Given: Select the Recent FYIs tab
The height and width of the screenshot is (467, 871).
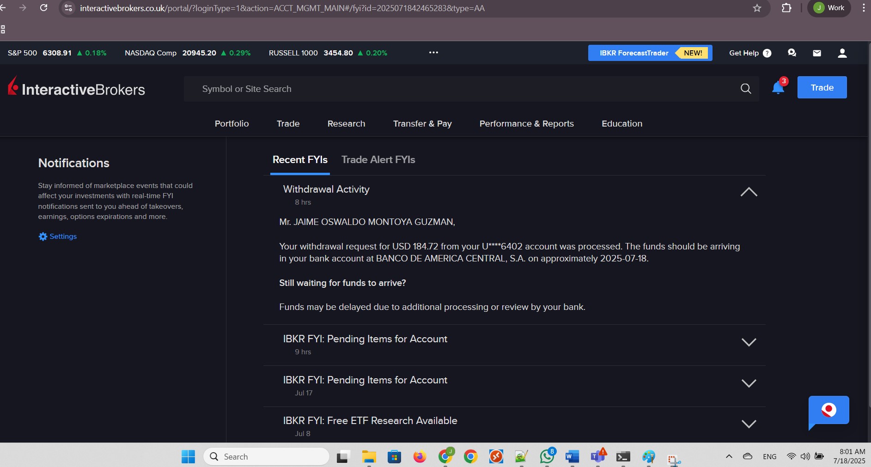Looking at the screenshot, I should point(300,160).
